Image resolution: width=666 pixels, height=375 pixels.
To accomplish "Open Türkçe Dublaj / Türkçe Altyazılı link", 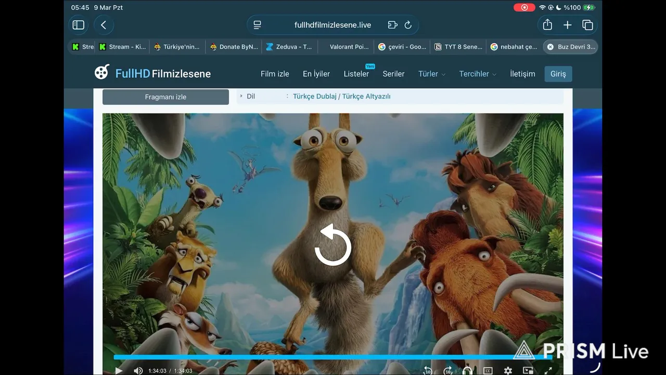I will pyautogui.click(x=341, y=96).
